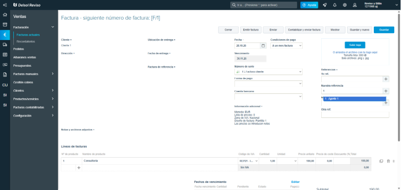The image size is (401, 190).
Task: Expand the Clientes menu section
Action: click(34, 91)
